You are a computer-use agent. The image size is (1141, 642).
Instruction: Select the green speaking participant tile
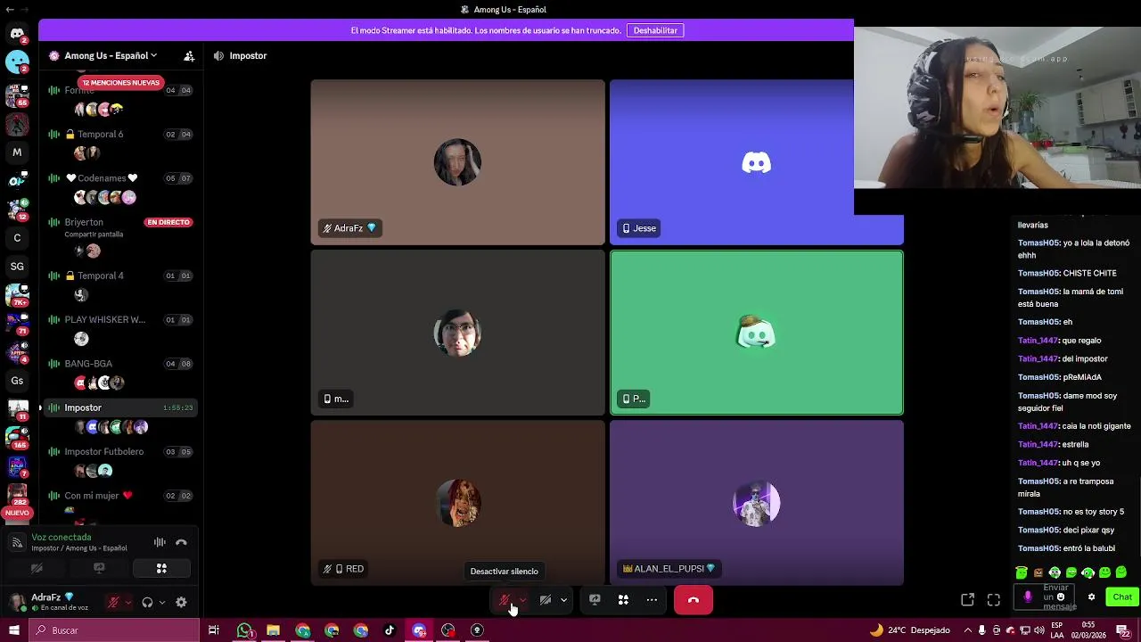[x=757, y=333]
